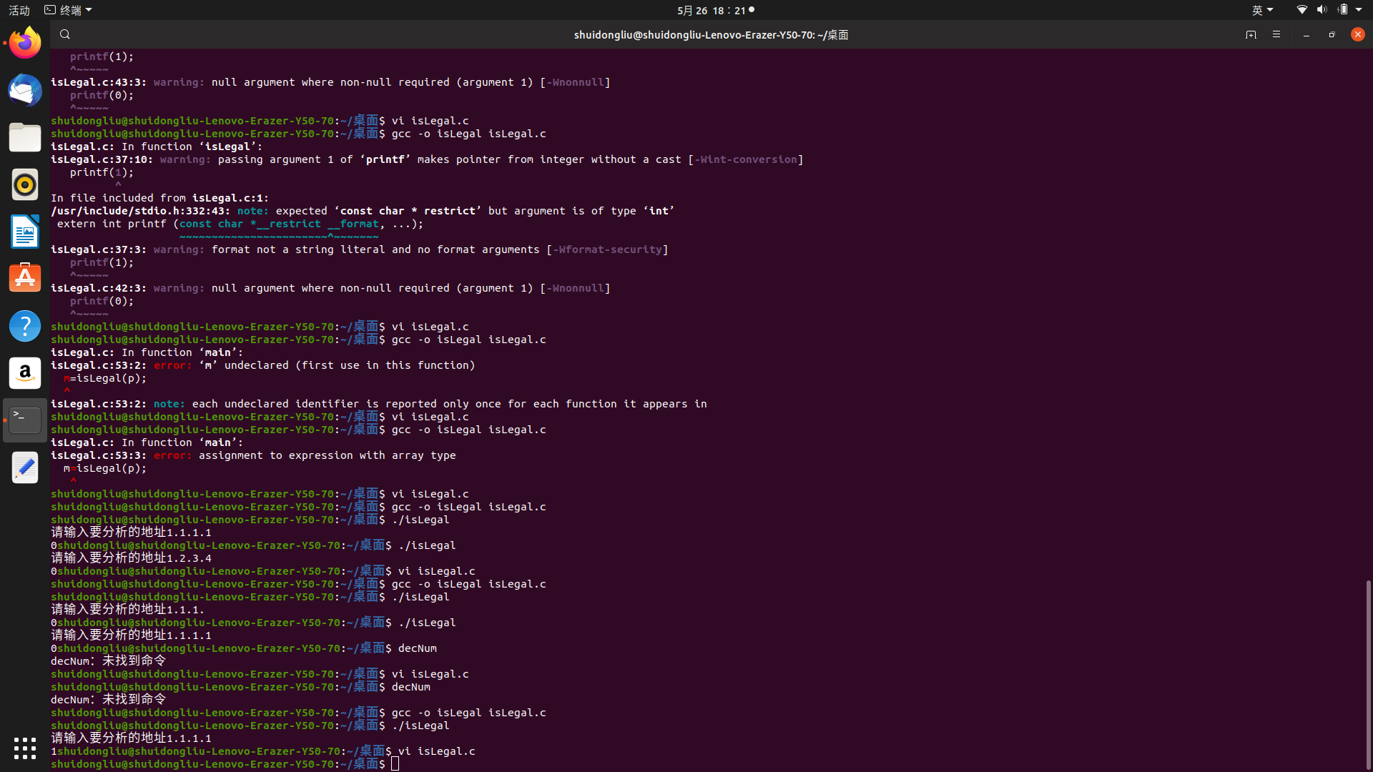Launch Firefox from the dock
The height and width of the screenshot is (772, 1373).
coord(25,43)
